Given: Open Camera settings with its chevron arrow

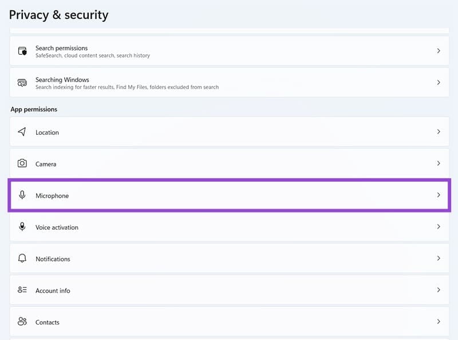Looking at the screenshot, I should pos(439,163).
